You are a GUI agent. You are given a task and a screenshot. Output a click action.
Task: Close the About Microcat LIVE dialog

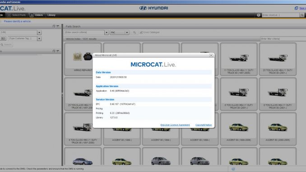211,55
